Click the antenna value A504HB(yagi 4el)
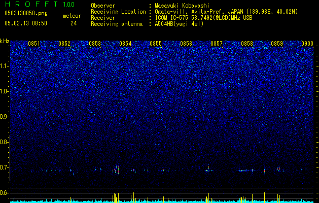The height and width of the screenshot is (203, 319). (179, 24)
